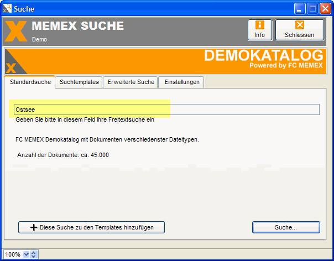Click the Suche window title bar icon
Viewport: 334px width, 261px height.
(7, 8)
